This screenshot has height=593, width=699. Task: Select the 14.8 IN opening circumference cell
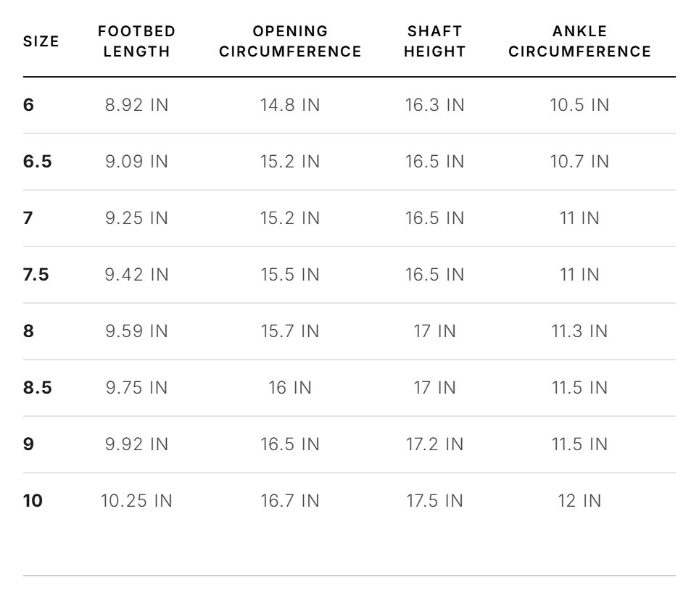click(290, 105)
